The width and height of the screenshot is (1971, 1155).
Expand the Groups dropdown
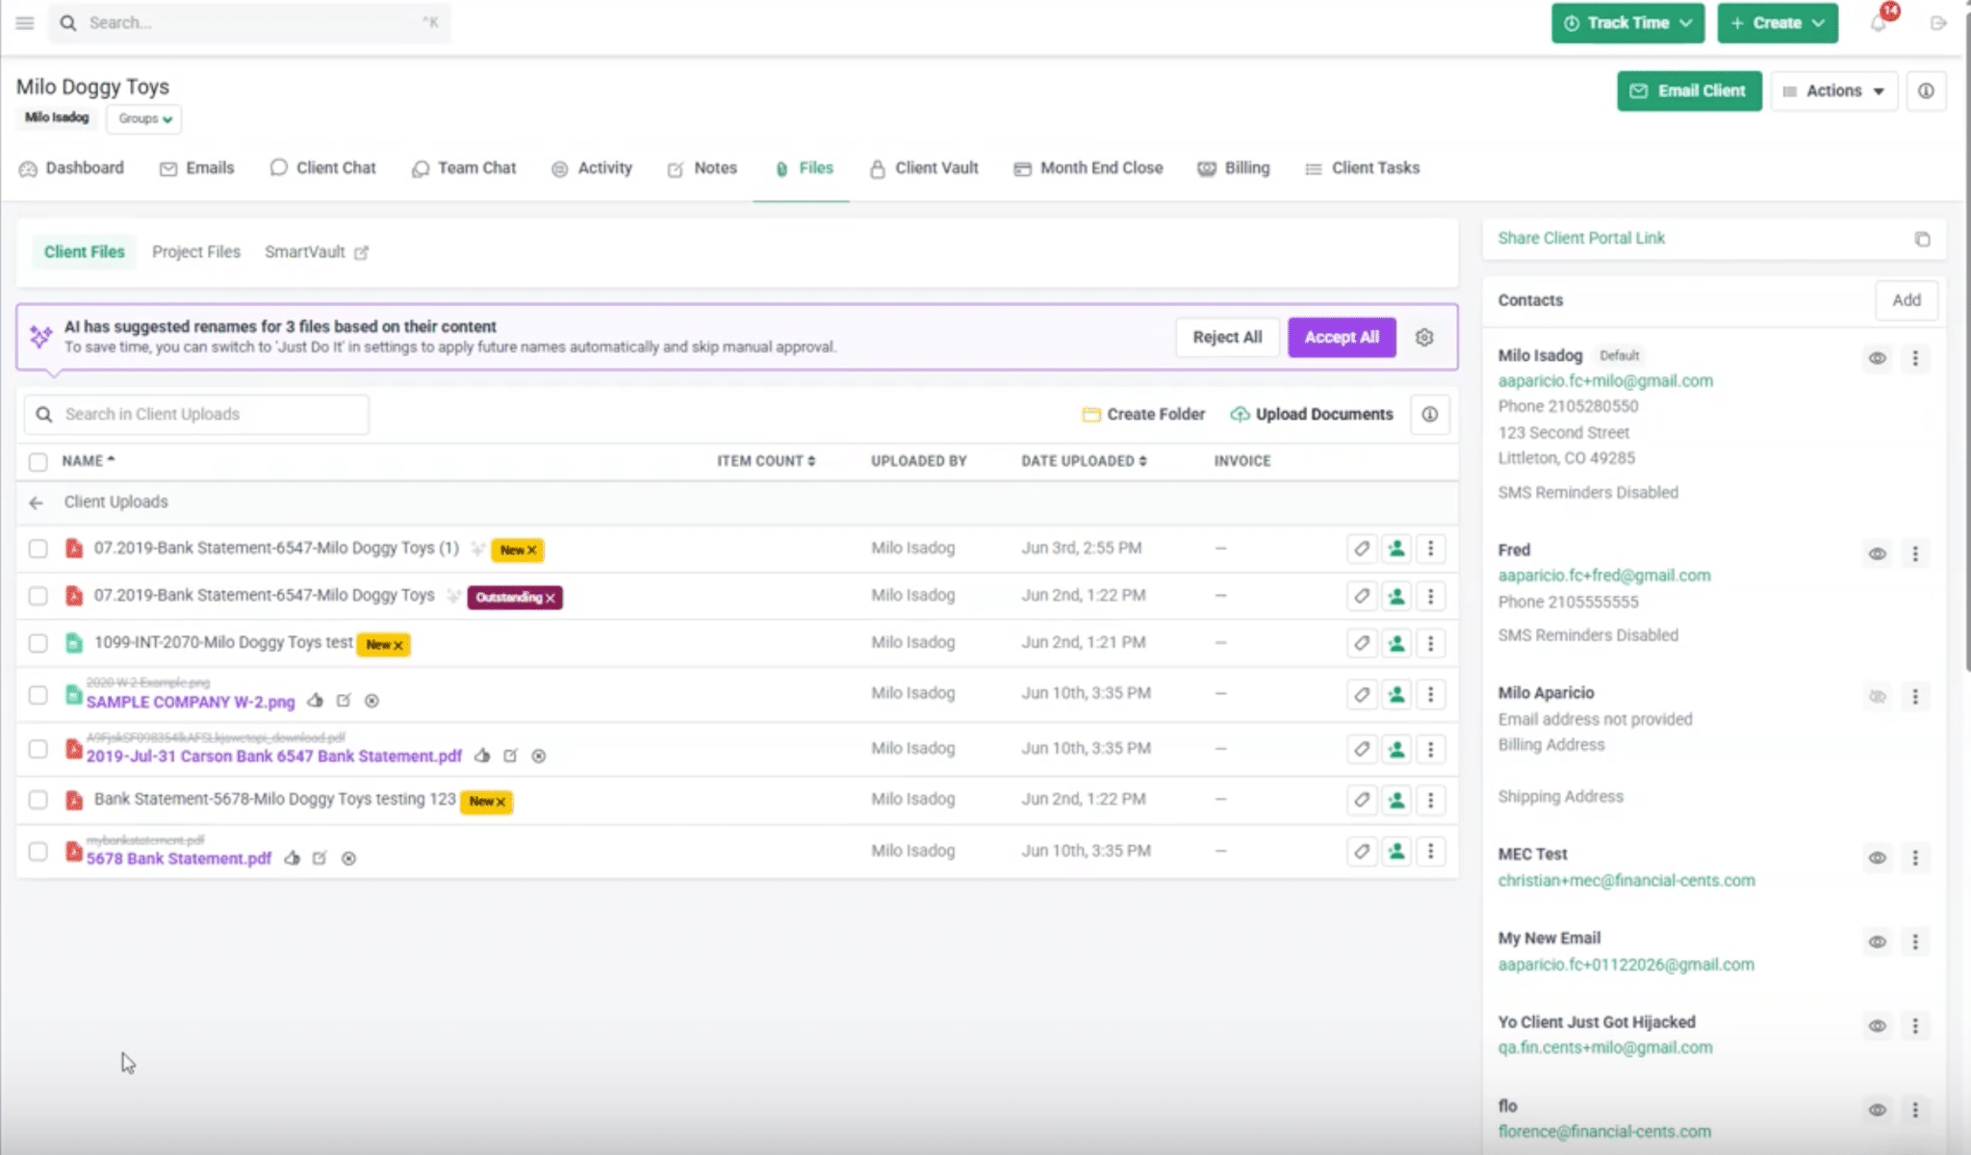pos(144,118)
